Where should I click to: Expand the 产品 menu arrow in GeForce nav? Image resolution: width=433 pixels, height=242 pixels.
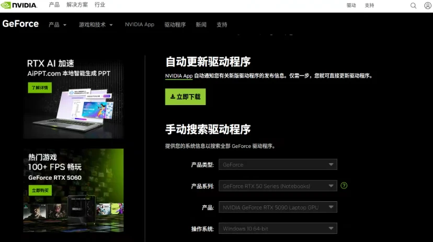tap(64, 25)
